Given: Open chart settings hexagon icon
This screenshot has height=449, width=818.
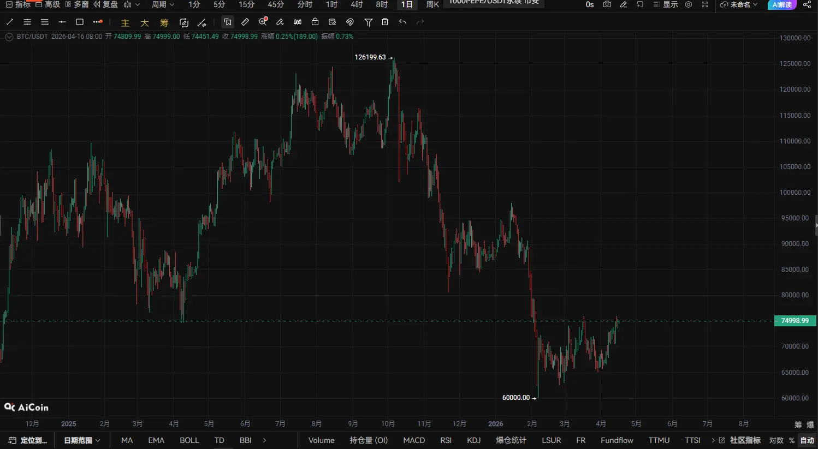Looking at the screenshot, I should [x=689, y=4].
